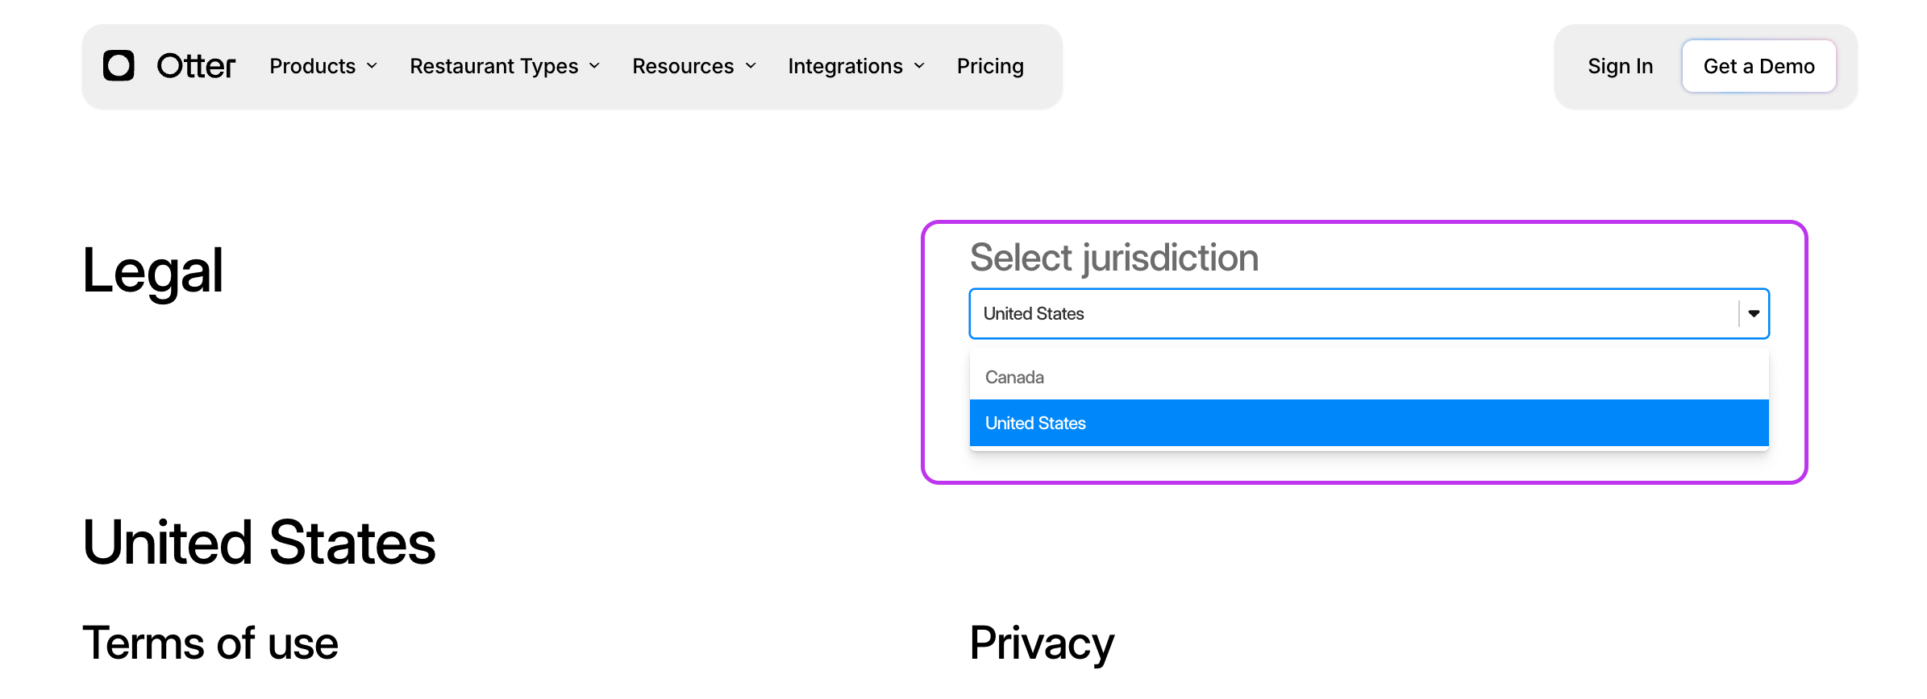Click the Privacy heading

(1042, 643)
